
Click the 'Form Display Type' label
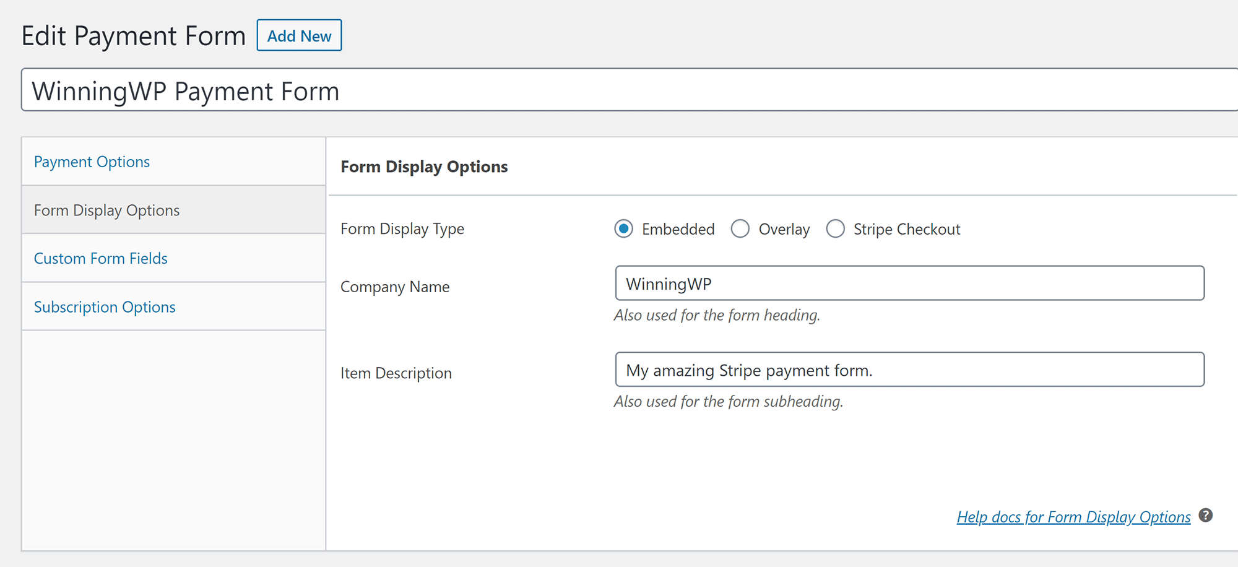(402, 229)
